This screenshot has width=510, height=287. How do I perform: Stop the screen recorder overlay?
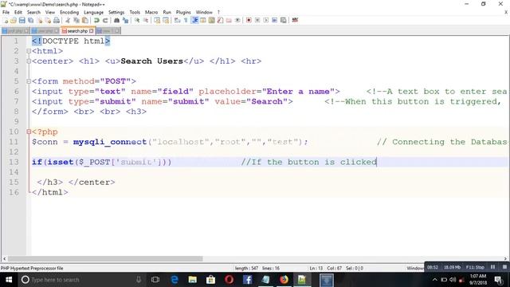[x=504, y=267]
